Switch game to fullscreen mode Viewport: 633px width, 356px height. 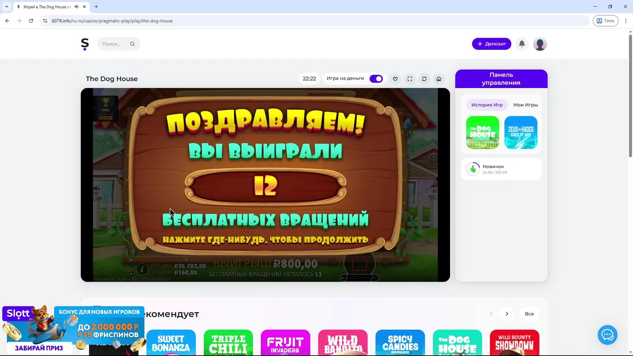click(409, 79)
